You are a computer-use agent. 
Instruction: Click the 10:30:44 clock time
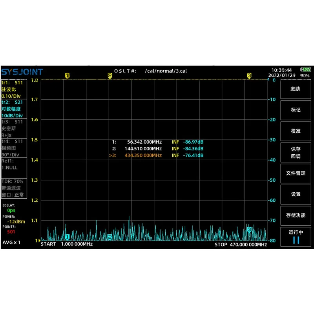click(281, 70)
